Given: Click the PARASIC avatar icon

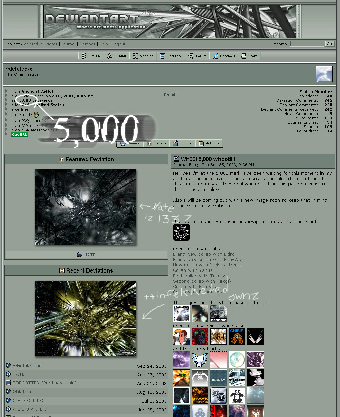Looking at the screenshot, I should (x=218, y=314).
